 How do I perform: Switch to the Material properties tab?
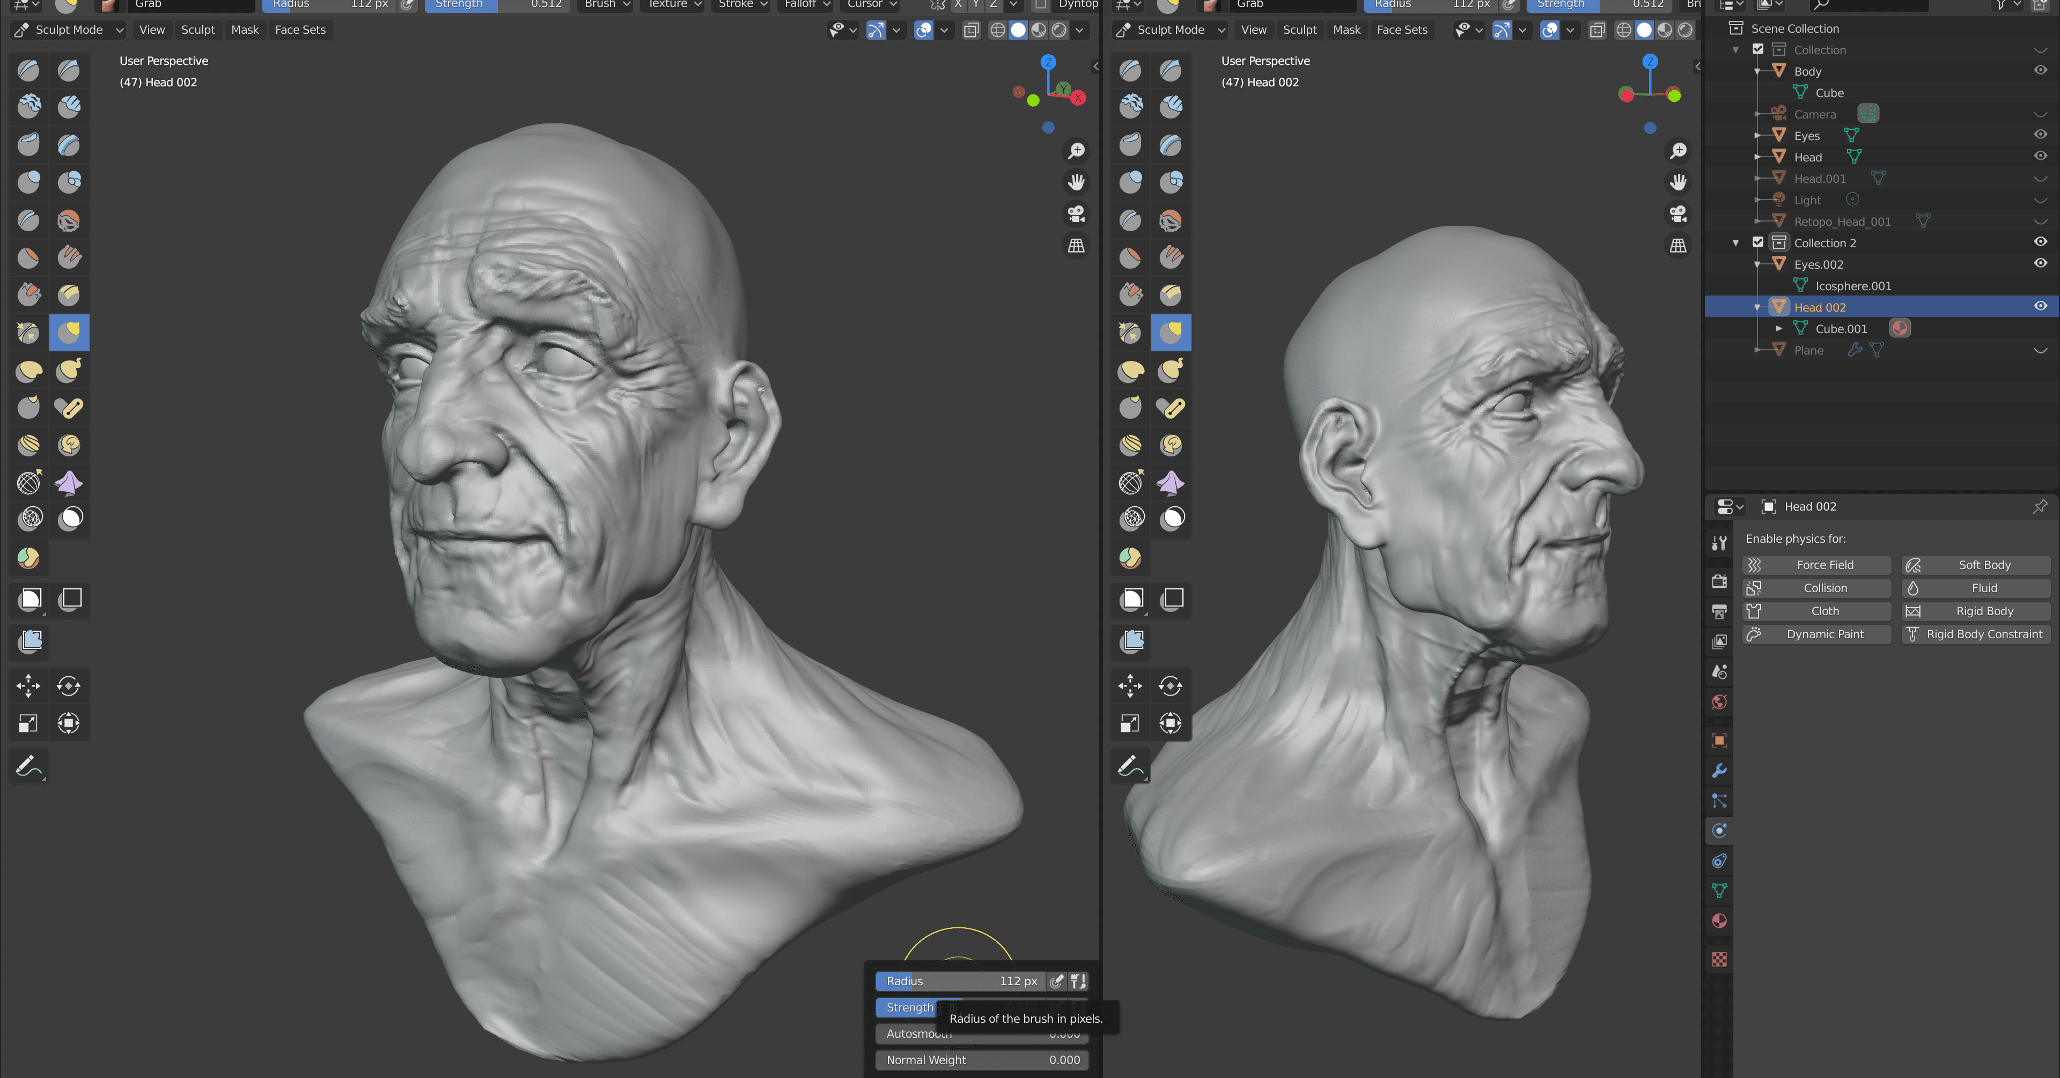(x=1719, y=920)
